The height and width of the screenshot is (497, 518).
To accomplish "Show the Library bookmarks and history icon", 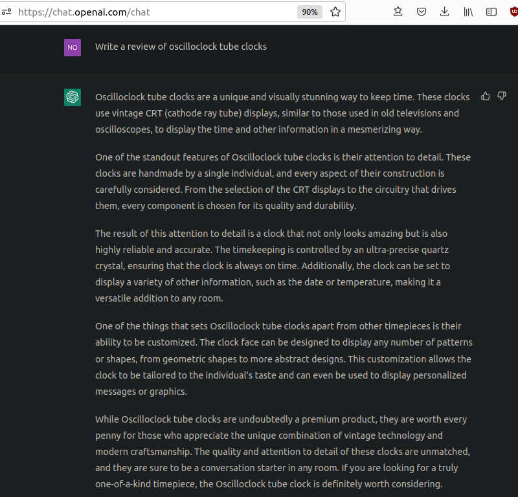I will pyautogui.click(x=468, y=12).
